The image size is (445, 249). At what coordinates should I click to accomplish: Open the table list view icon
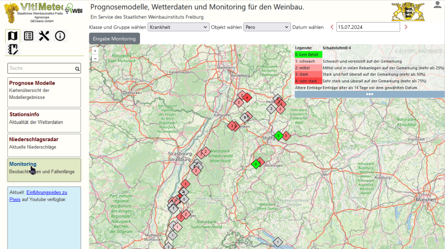28,36
